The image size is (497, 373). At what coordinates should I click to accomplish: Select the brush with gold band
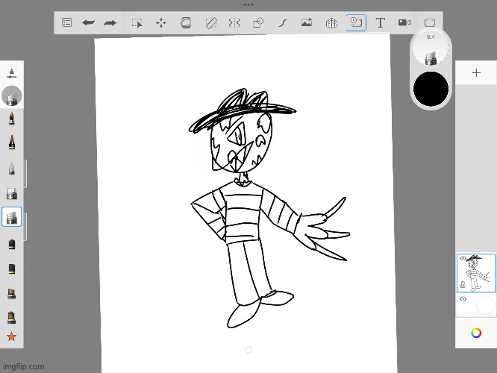(12, 269)
